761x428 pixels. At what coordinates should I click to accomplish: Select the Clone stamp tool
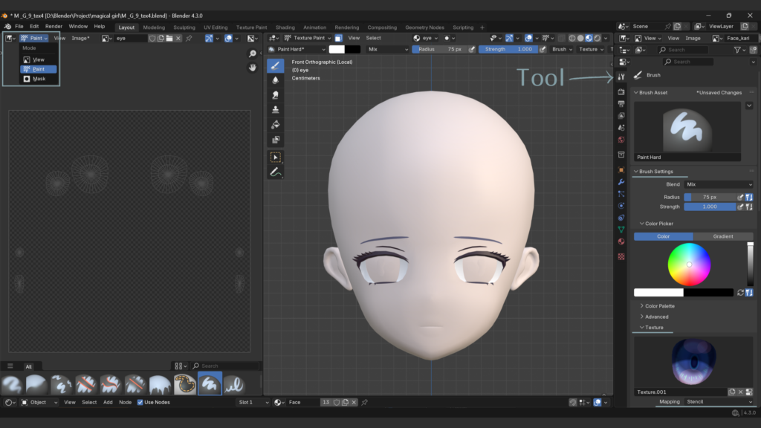coord(275,109)
